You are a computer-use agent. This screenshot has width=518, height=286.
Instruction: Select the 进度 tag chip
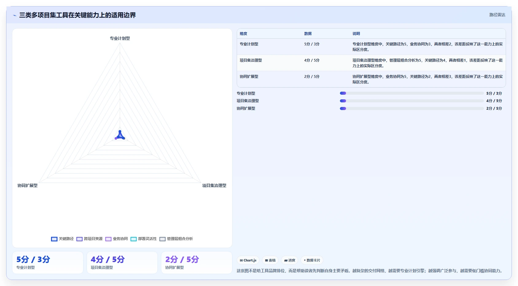(x=290, y=260)
